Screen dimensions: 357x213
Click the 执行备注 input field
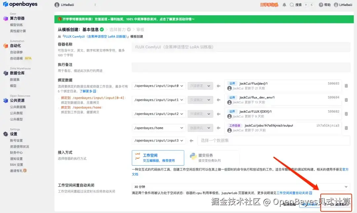pos(241,68)
